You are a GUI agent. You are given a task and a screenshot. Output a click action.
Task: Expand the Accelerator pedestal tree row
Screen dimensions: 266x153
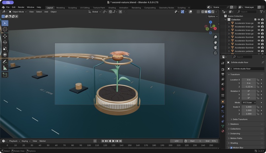coord(229,51)
